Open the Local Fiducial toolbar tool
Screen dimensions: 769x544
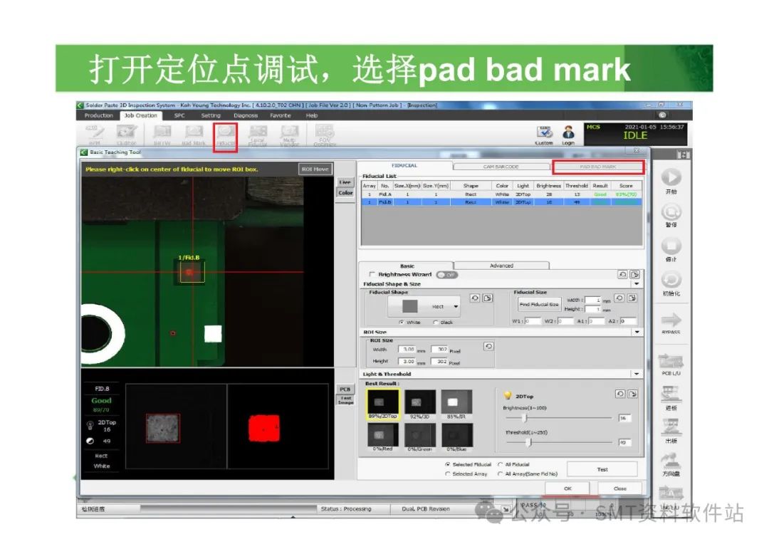258,135
